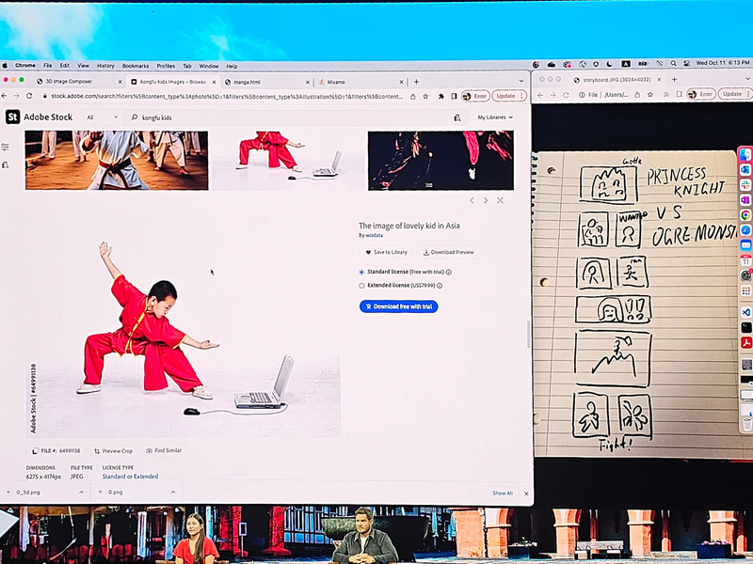Image resolution: width=753 pixels, height=564 pixels.
Task: Open author link wizdata
Action: 374,236
